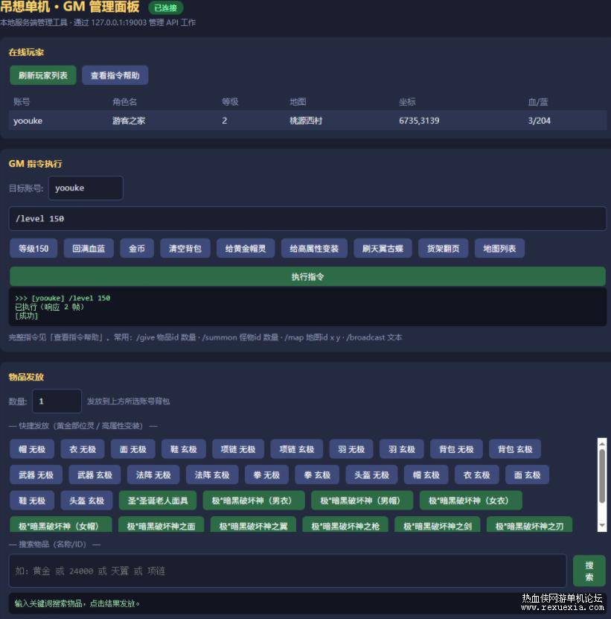Click the 给黄金帽灵 button
Screen dimensions: 611x619
(x=246, y=248)
